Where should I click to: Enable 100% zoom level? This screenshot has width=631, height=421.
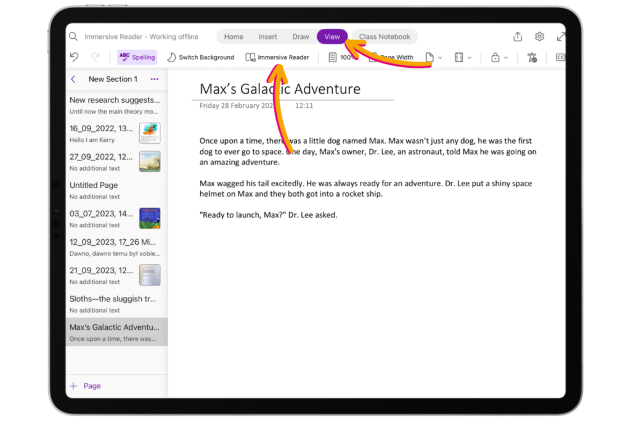tap(343, 57)
